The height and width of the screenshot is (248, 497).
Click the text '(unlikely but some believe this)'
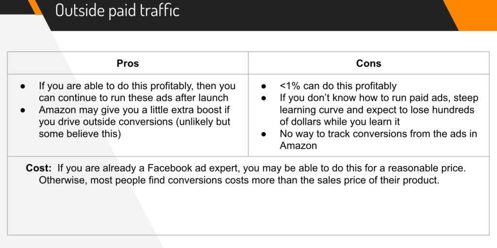click(x=134, y=128)
